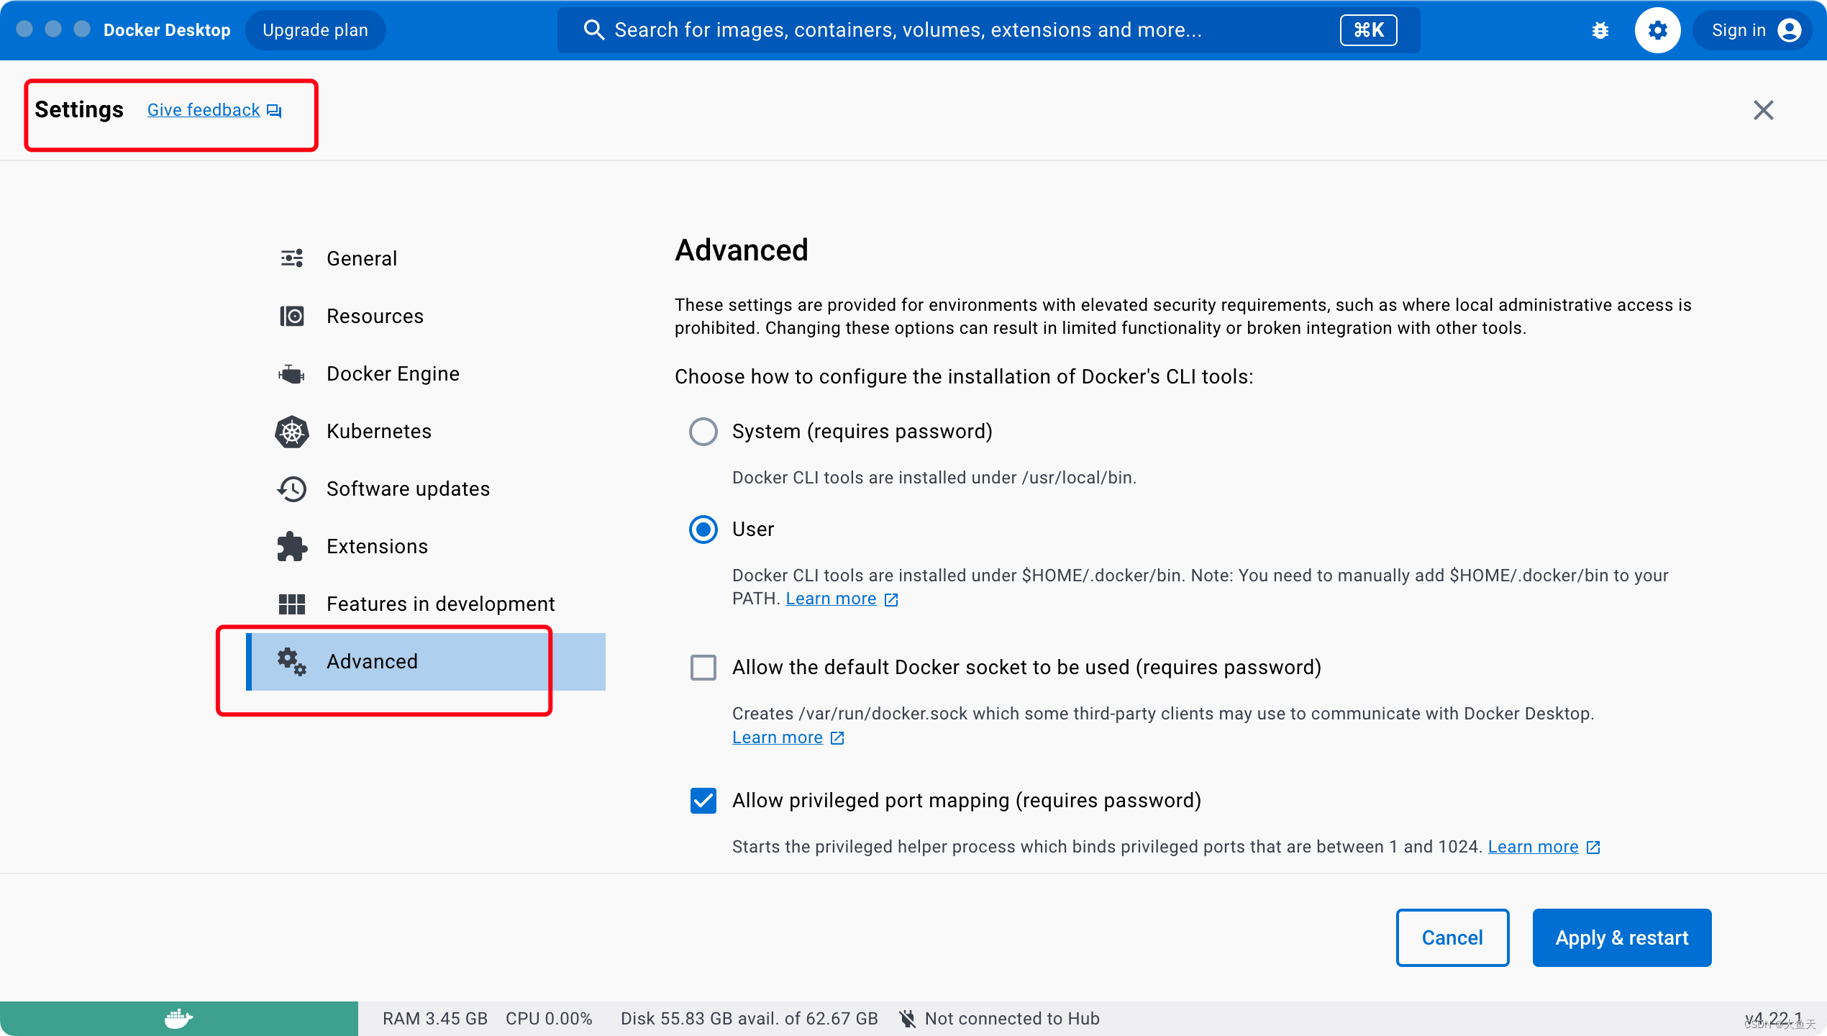This screenshot has height=1036, width=1827.
Task: Click the Features in development grid icon
Action: (291, 604)
